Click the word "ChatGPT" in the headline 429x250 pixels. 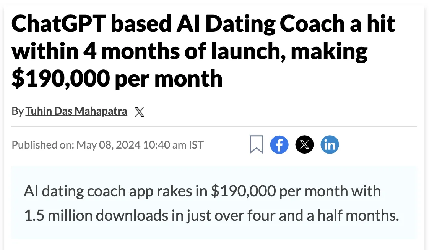[x=59, y=24]
